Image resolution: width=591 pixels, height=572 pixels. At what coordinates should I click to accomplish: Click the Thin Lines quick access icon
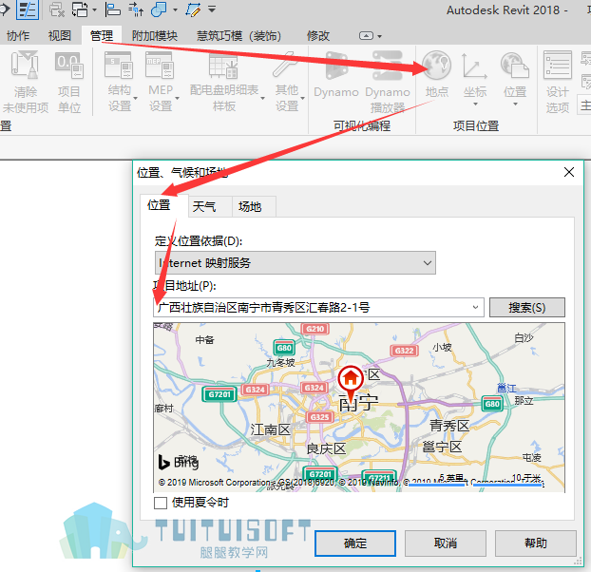[x=28, y=10]
